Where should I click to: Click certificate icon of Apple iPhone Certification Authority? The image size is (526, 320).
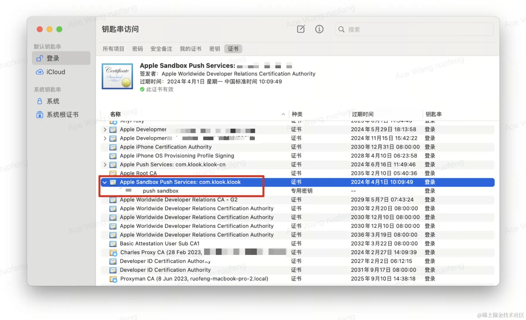[113, 147]
